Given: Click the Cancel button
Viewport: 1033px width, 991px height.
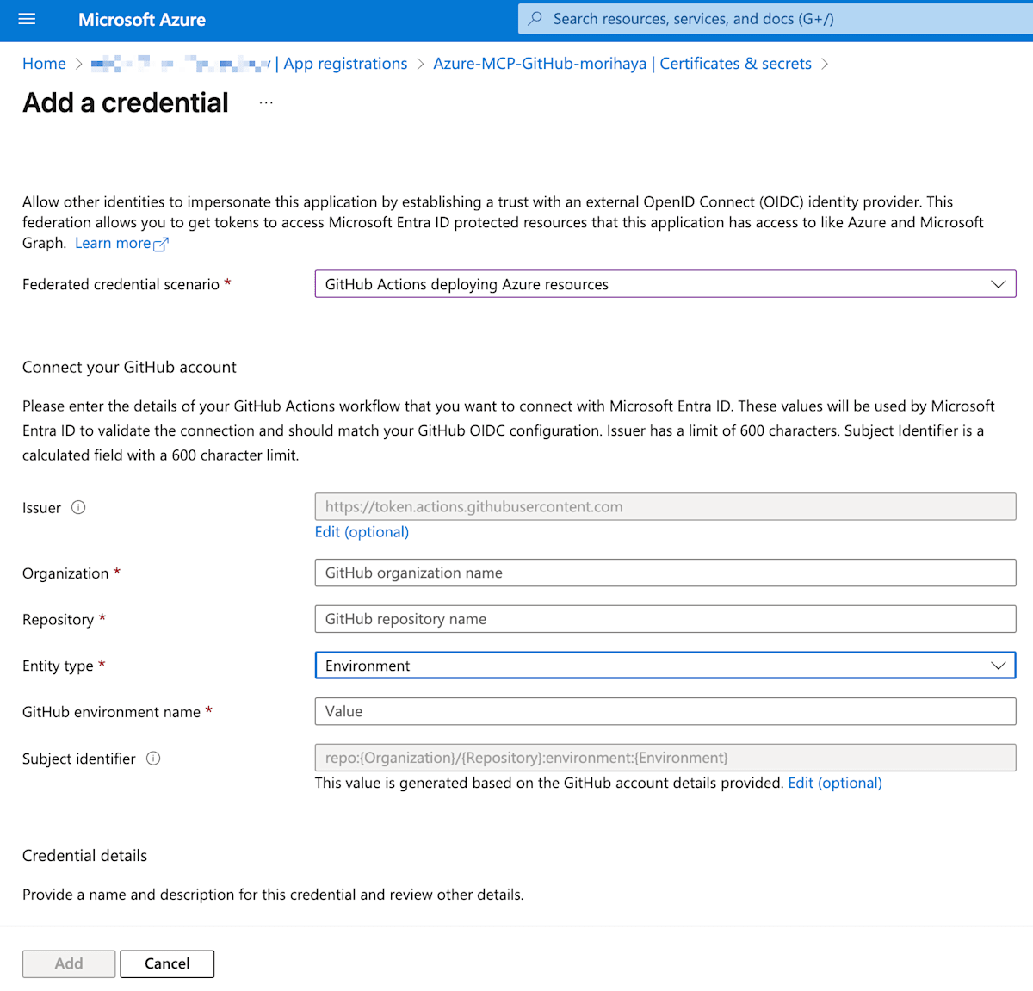Looking at the screenshot, I should pos(167,963).
